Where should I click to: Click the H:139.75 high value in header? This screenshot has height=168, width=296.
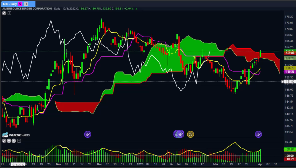pyautogui.click(x=94, y=9)
